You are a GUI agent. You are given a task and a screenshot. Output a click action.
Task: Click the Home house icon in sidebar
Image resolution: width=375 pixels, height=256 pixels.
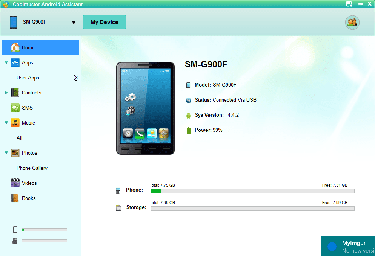click(x=15, y=47)
